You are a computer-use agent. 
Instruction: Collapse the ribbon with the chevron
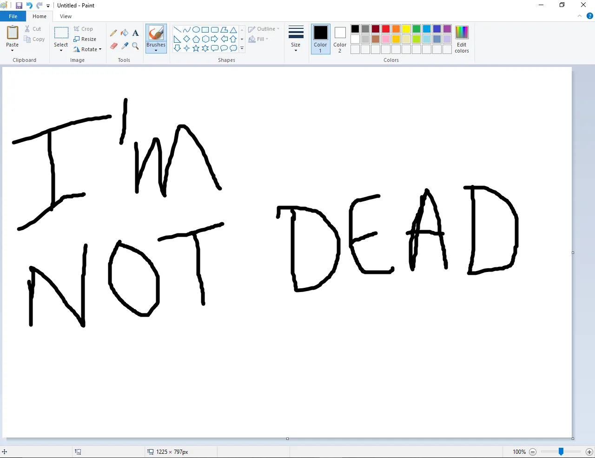pyautogui.click(x=580, y=16)
